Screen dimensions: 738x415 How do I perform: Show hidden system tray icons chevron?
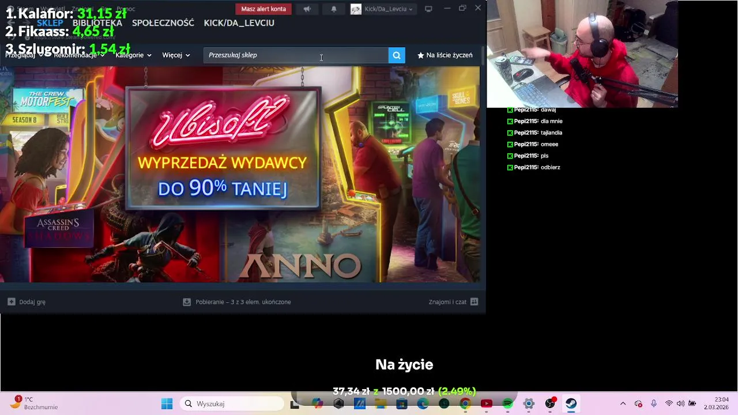(x=623, y=403)
